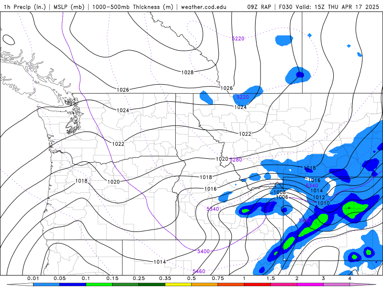Image resolution: width=383 pixels, height=287 pixels.
Task: Select the 0.75 legend value
Action: [218, 278]
